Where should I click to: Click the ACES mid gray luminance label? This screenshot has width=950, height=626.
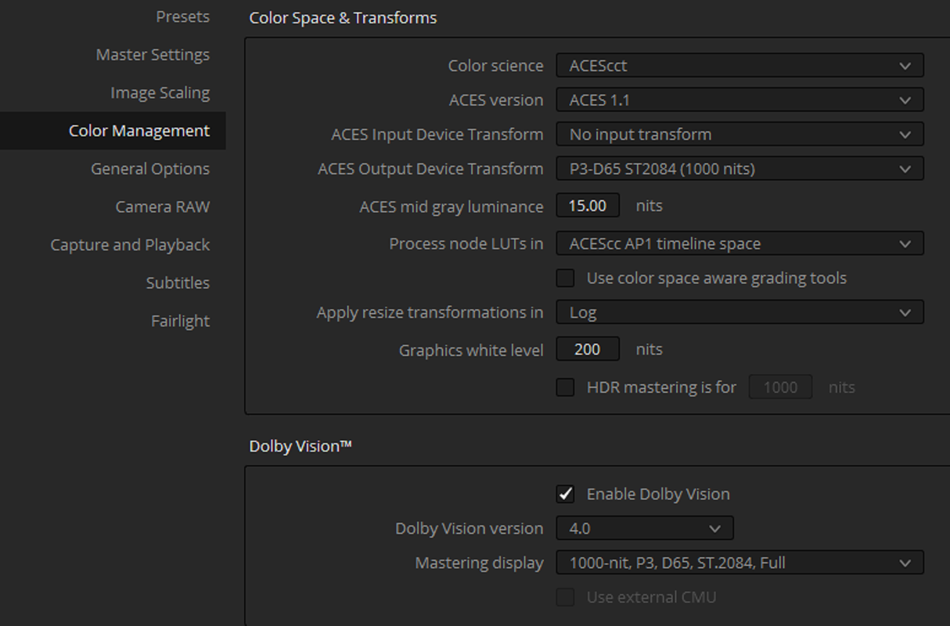click(451, 207)
